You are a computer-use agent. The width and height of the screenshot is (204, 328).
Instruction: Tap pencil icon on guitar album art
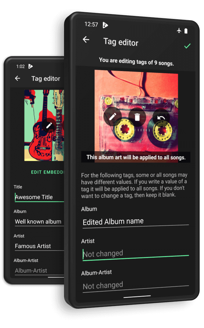(49, 126)
